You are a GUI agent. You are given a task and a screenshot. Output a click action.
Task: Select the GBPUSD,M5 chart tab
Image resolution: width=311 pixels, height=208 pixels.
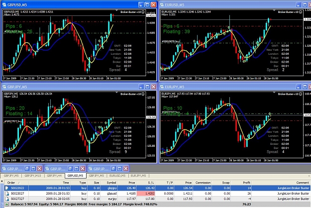click(x=75, y=176)
